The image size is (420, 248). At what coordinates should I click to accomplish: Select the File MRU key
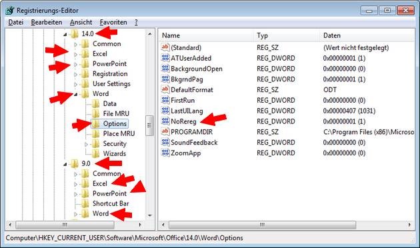pyautogui.click(x=116, y=113)
